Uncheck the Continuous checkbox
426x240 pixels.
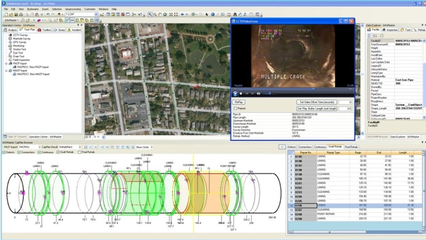click(x=40, y=152)
